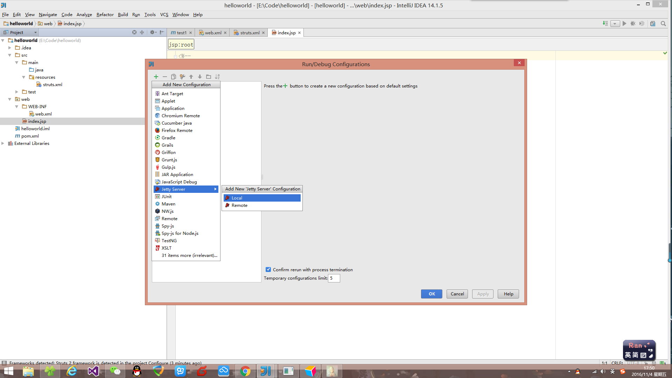This screenshot has width=672, height=378.
Task: Expand the .idea folder
Action: click(x=10, y=48)
